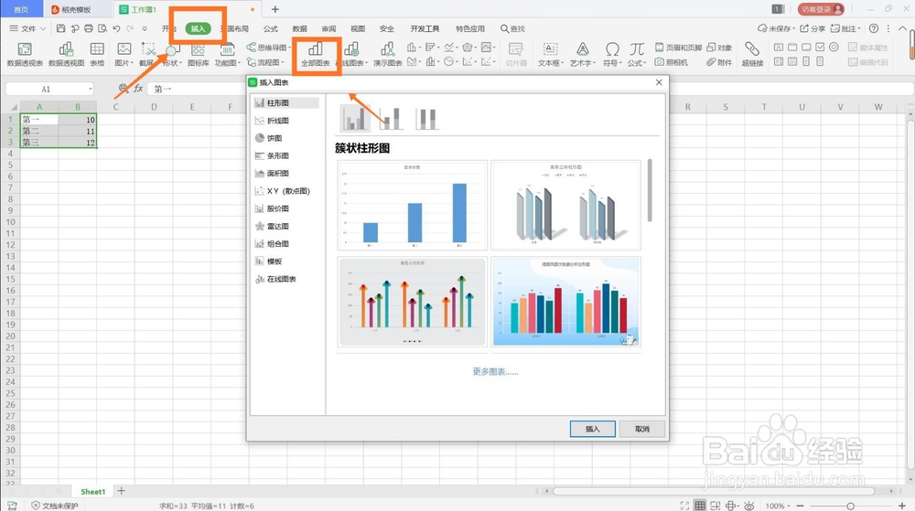Select the 3D gray column chart thumbnail

(x=565, y=205)
